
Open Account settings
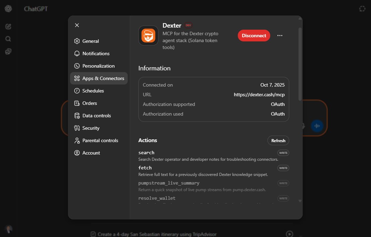(x=99, y=153)
